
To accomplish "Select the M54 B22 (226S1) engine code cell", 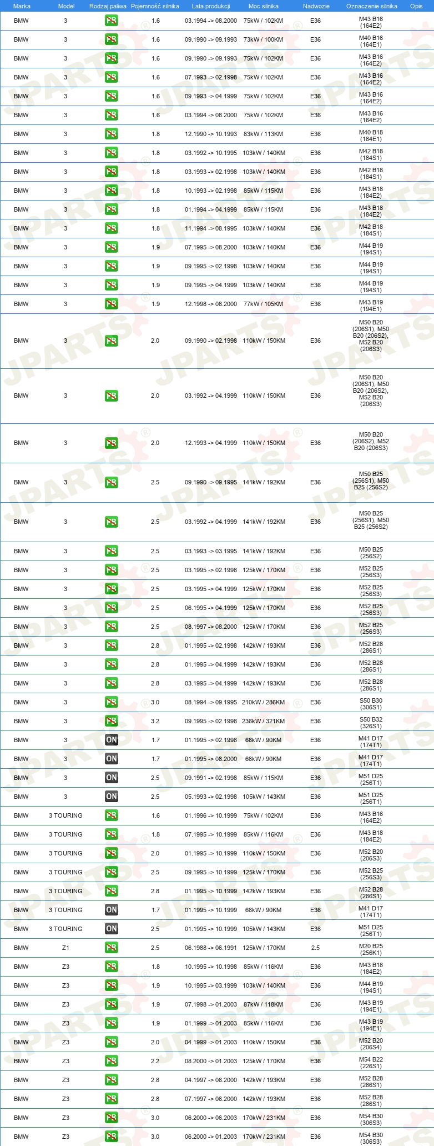I will [371, 1063].
